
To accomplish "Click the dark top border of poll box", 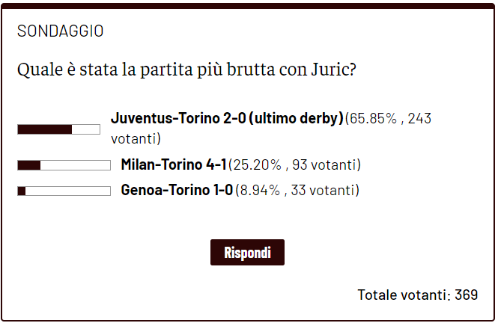I will (x=247, y=5).
